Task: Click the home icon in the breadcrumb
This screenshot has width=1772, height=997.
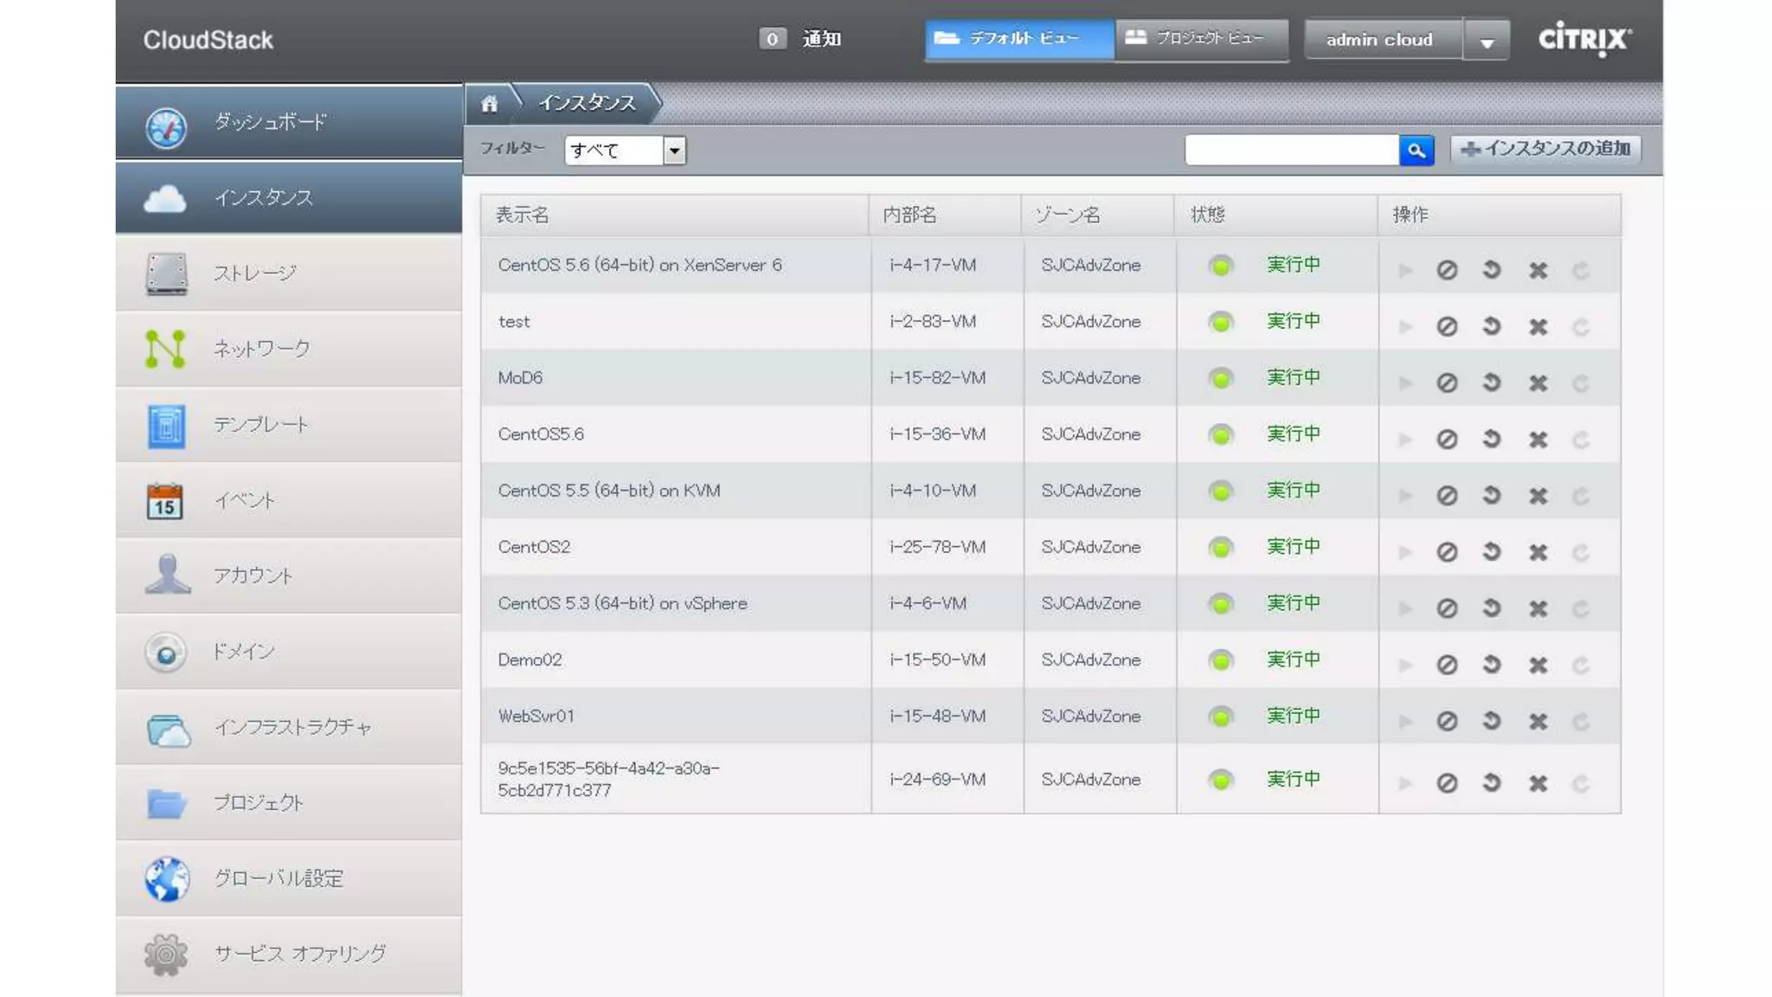Action: click(x=490, y=104)
